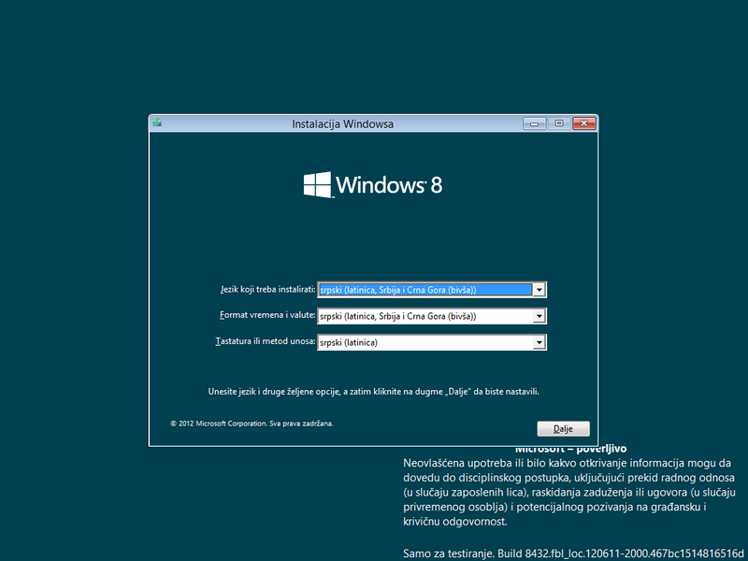Maximize the Instalacija Windowsa window

click(559, 123)
